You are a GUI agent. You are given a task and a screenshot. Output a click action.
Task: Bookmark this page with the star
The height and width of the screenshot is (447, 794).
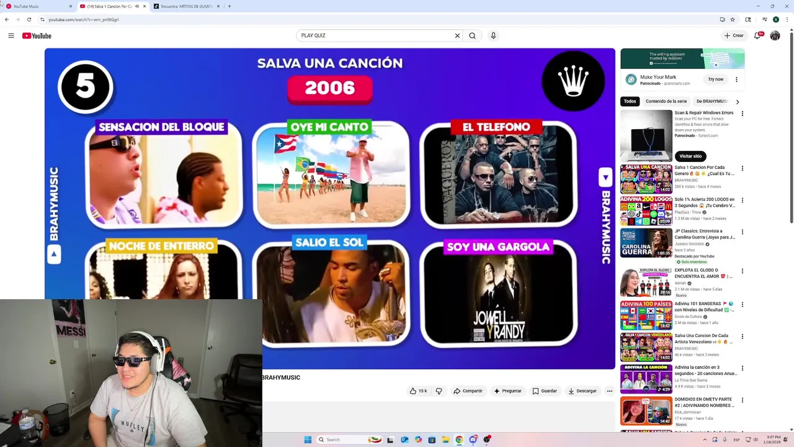[x=733, y=19]
